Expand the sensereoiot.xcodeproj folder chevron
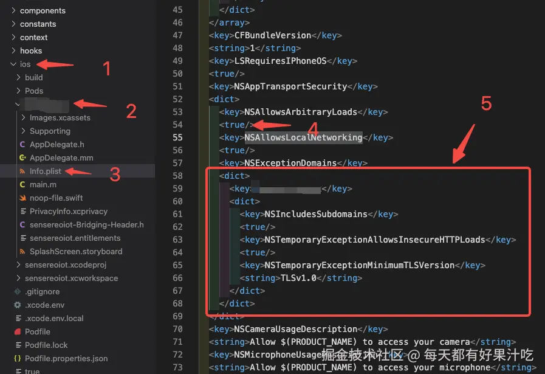The image size is (545, 374). (x=18, y=265)
